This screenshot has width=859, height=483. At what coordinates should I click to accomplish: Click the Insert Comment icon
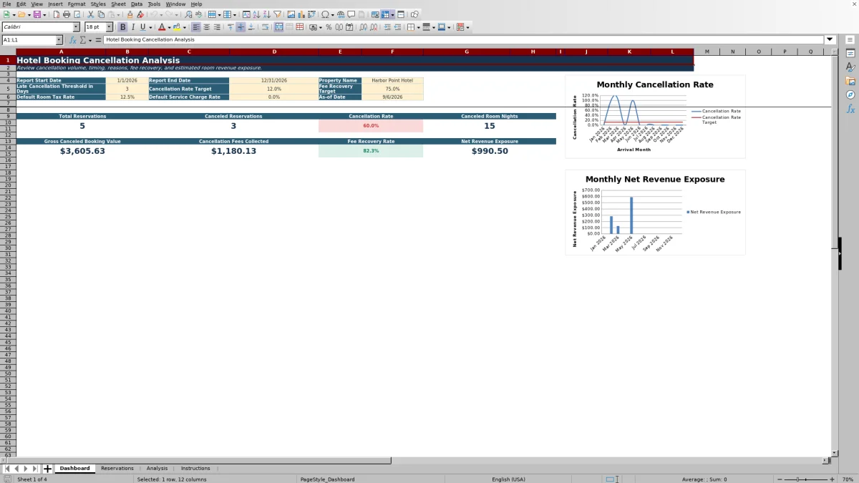(x=351, y=14)
